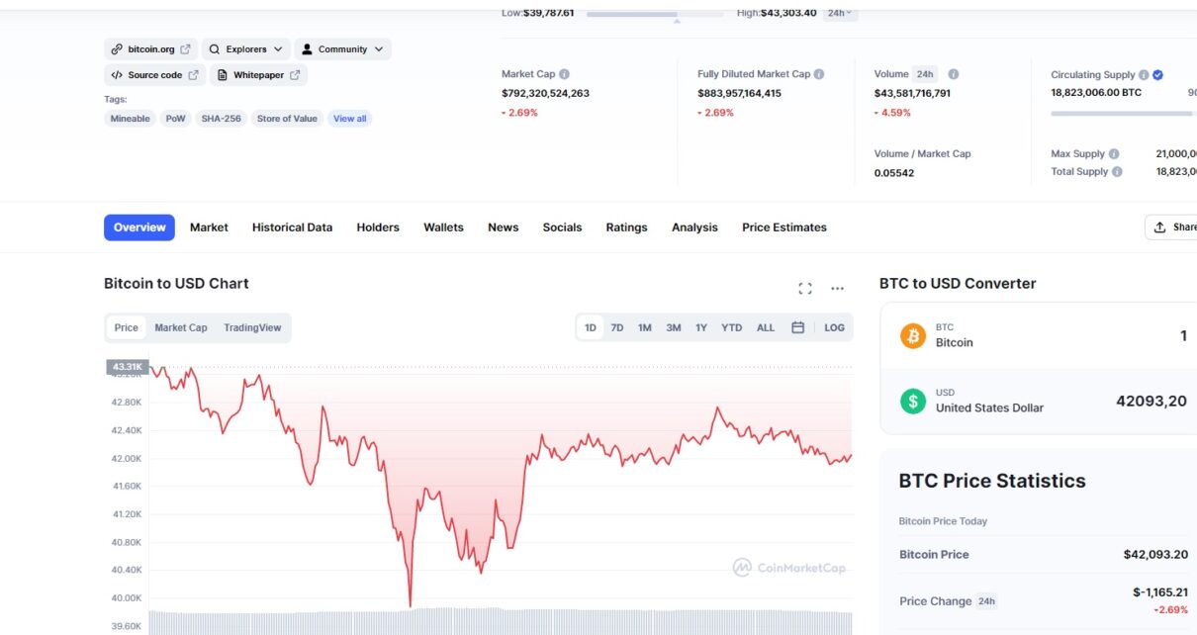Switch to the News tab

[x=503, y=227]
